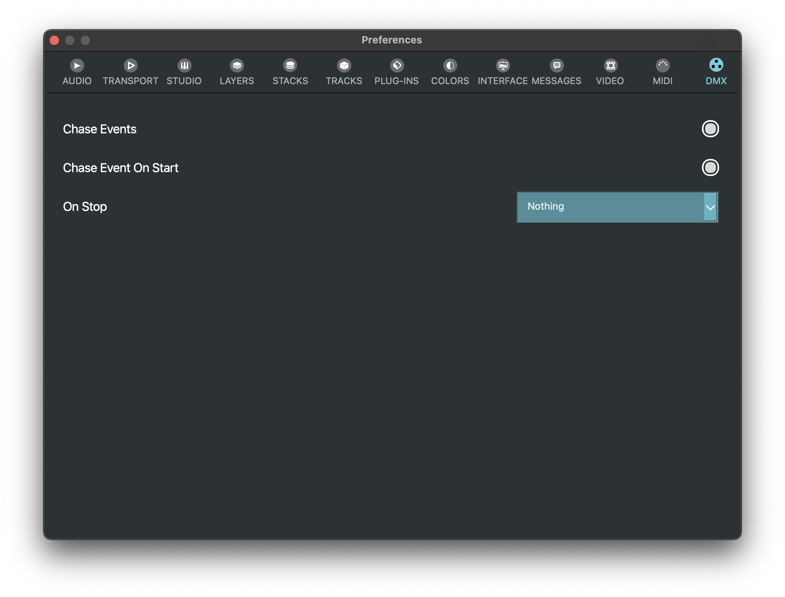
Task: Click the Layers stack icon
Action: point(237,66)
